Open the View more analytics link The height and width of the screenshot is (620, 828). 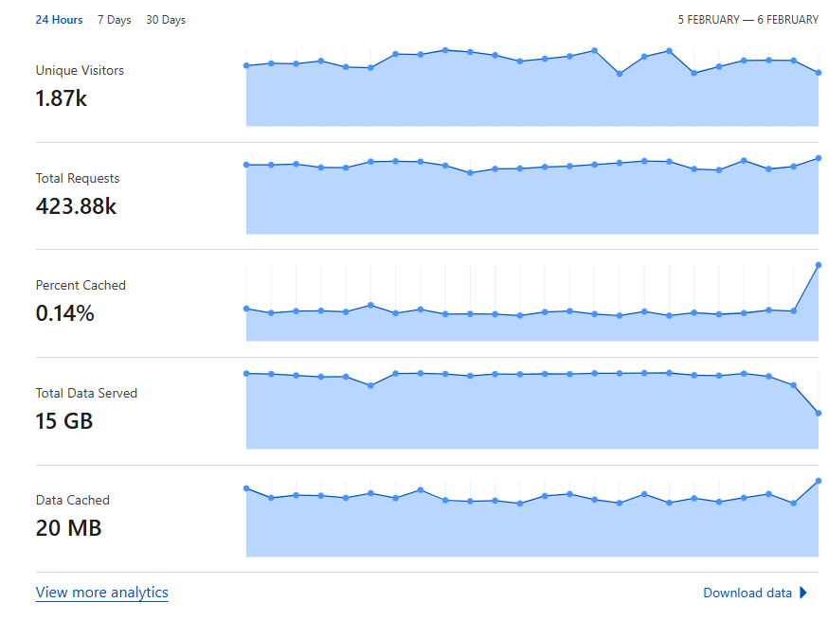point(102,592)
